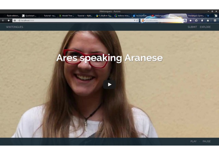Open the tab groups icon at the far right
The height and width of the screenshot is (155, 219).
pyautogui.click(x=216, y=16)
